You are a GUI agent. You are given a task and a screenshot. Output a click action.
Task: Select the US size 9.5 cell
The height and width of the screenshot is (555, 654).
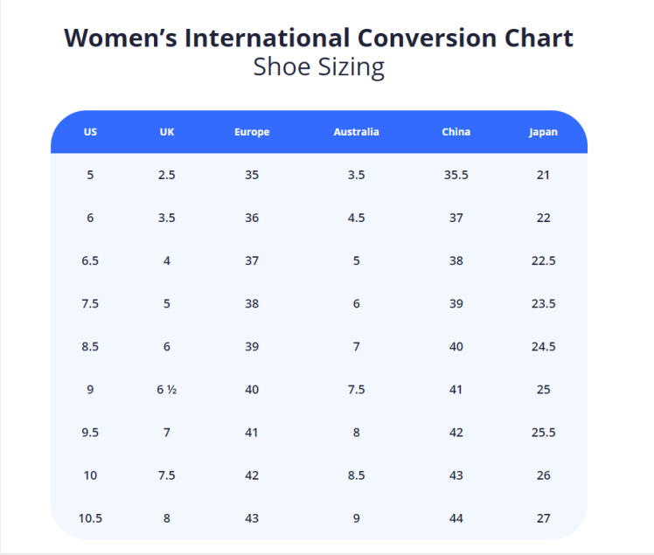coord(90,433)
